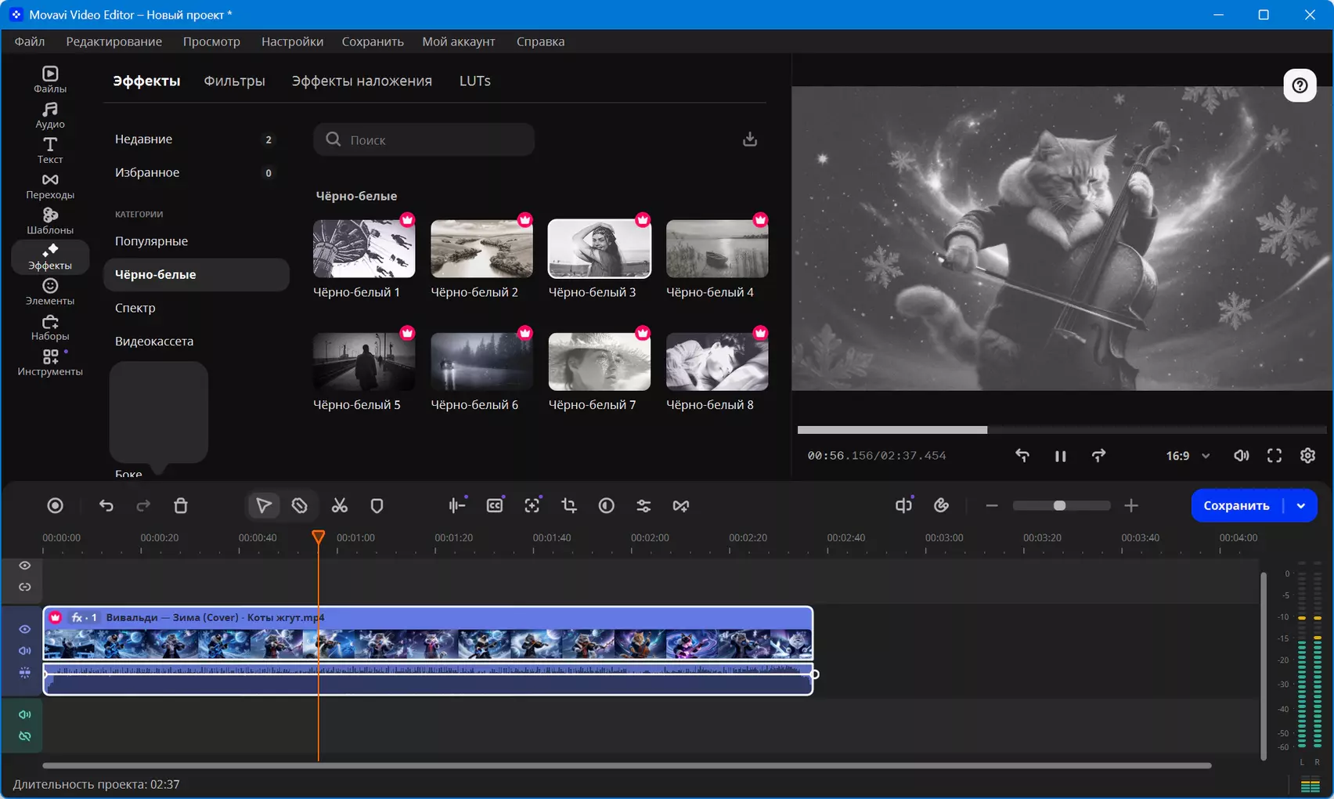Viewport: 1334px width, 799px height.
Task: Open the 16:9 aspect ratio dropdown
Action: point(1188,456)
